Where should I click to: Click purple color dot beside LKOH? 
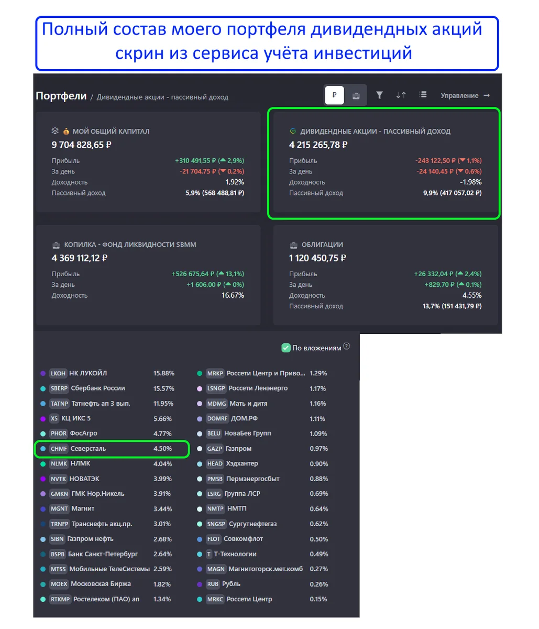43,374
